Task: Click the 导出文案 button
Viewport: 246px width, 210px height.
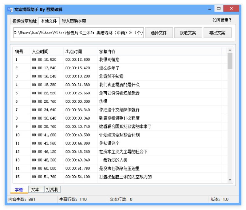Action: 217,33
